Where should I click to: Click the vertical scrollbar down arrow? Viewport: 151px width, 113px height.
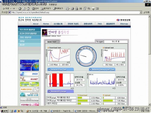click(x=149, y=104)
